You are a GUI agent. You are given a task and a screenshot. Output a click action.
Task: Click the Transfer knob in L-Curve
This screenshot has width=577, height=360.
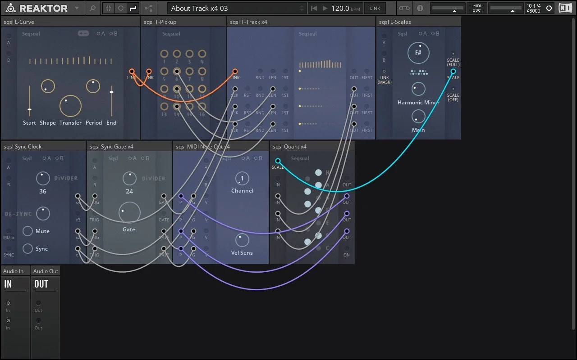click(70, 106)
